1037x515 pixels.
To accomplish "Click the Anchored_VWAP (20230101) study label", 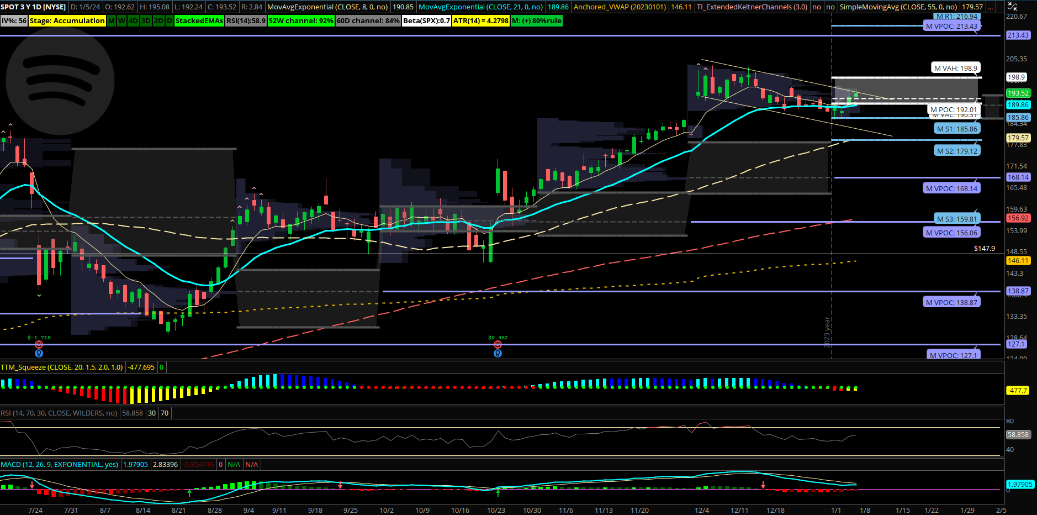I will (620, 7).
